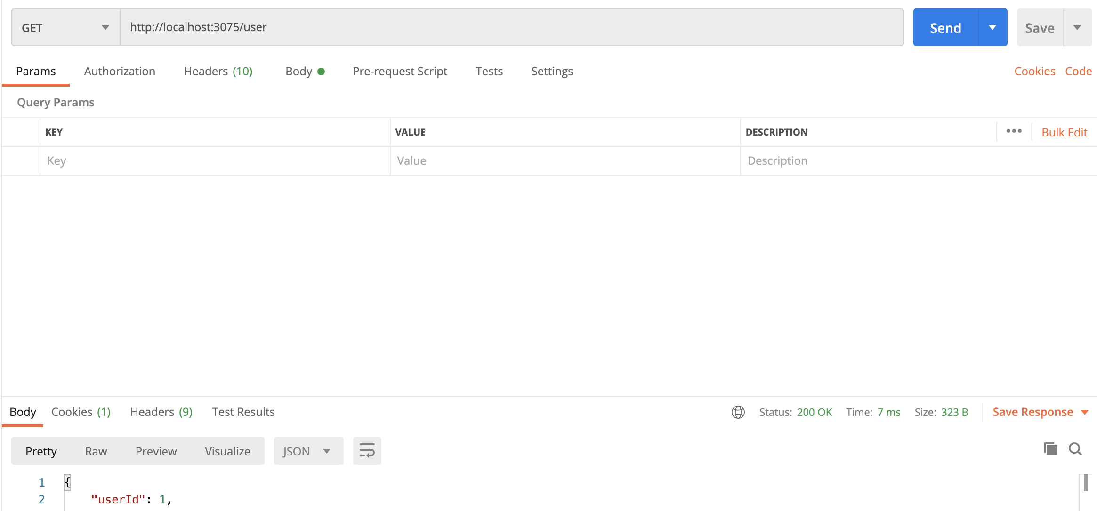This screenshot has width=1097, height=511.
Task: Click the blue Send button
Action: (x=945, y=28)
